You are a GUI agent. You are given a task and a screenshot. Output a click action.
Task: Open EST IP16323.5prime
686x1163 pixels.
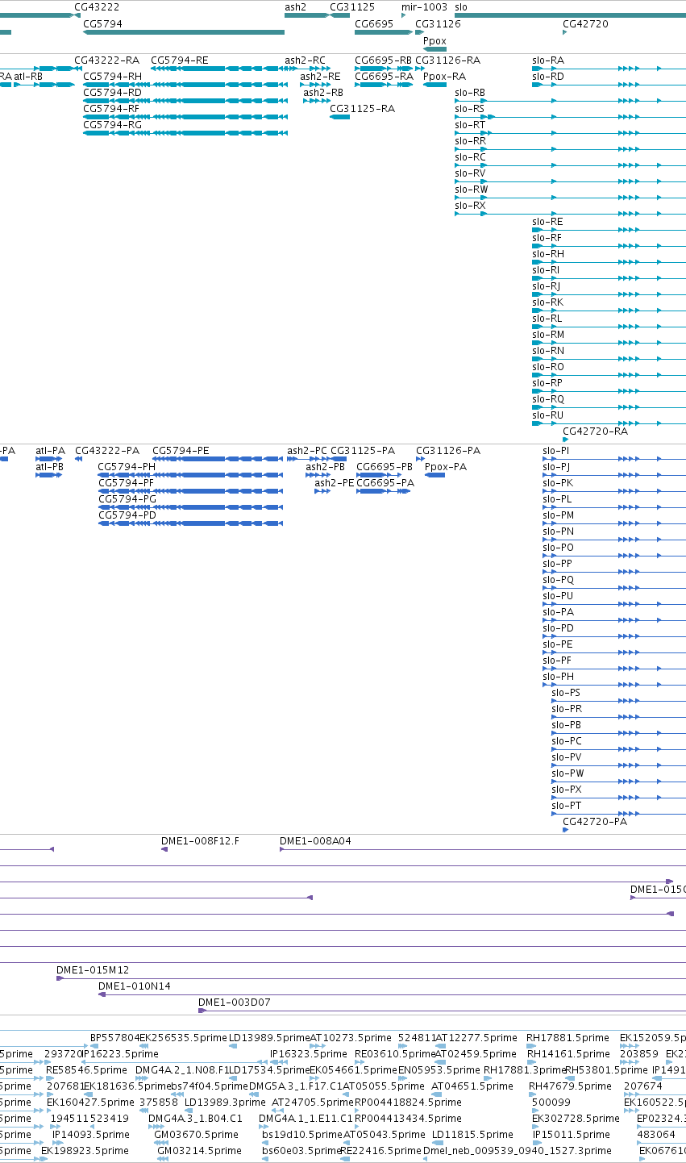(x=310, y=1054)
